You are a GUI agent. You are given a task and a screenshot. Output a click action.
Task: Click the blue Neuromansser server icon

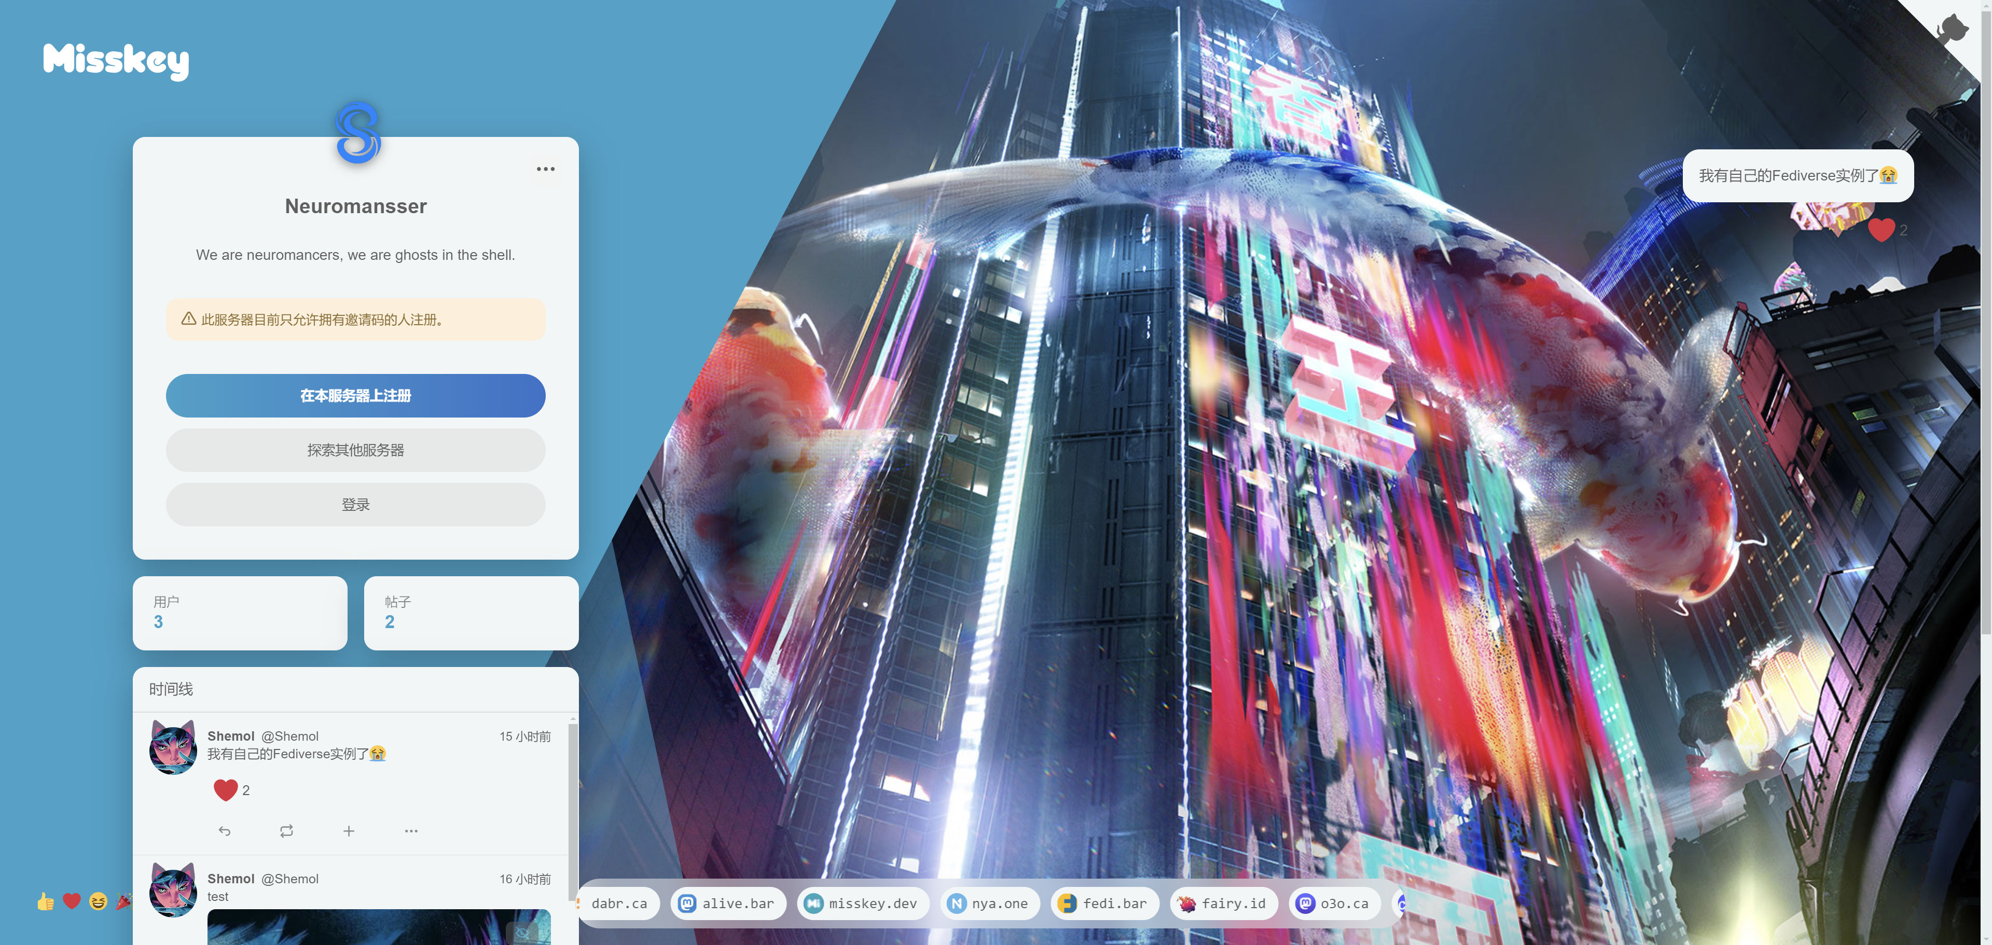pyautogui.click(x=357, y=133)
